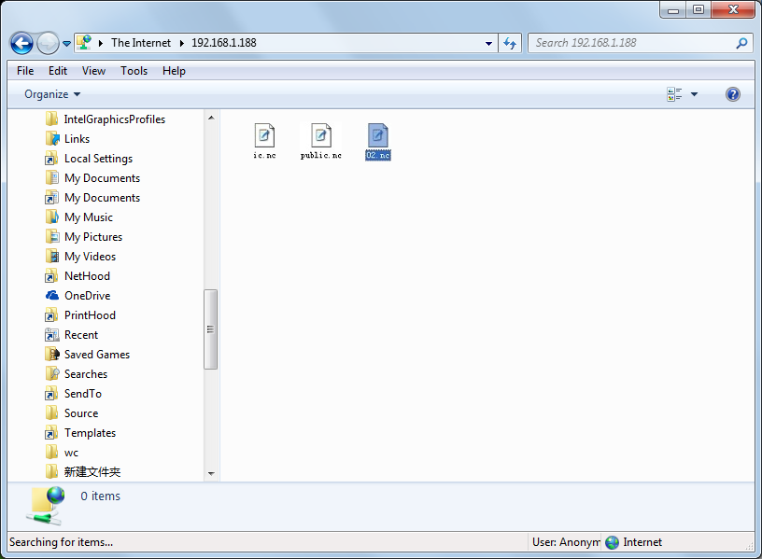Viewport: 762px width, 559px height.
Task: Open the Edit menu
Action: (x=57, y=71)
